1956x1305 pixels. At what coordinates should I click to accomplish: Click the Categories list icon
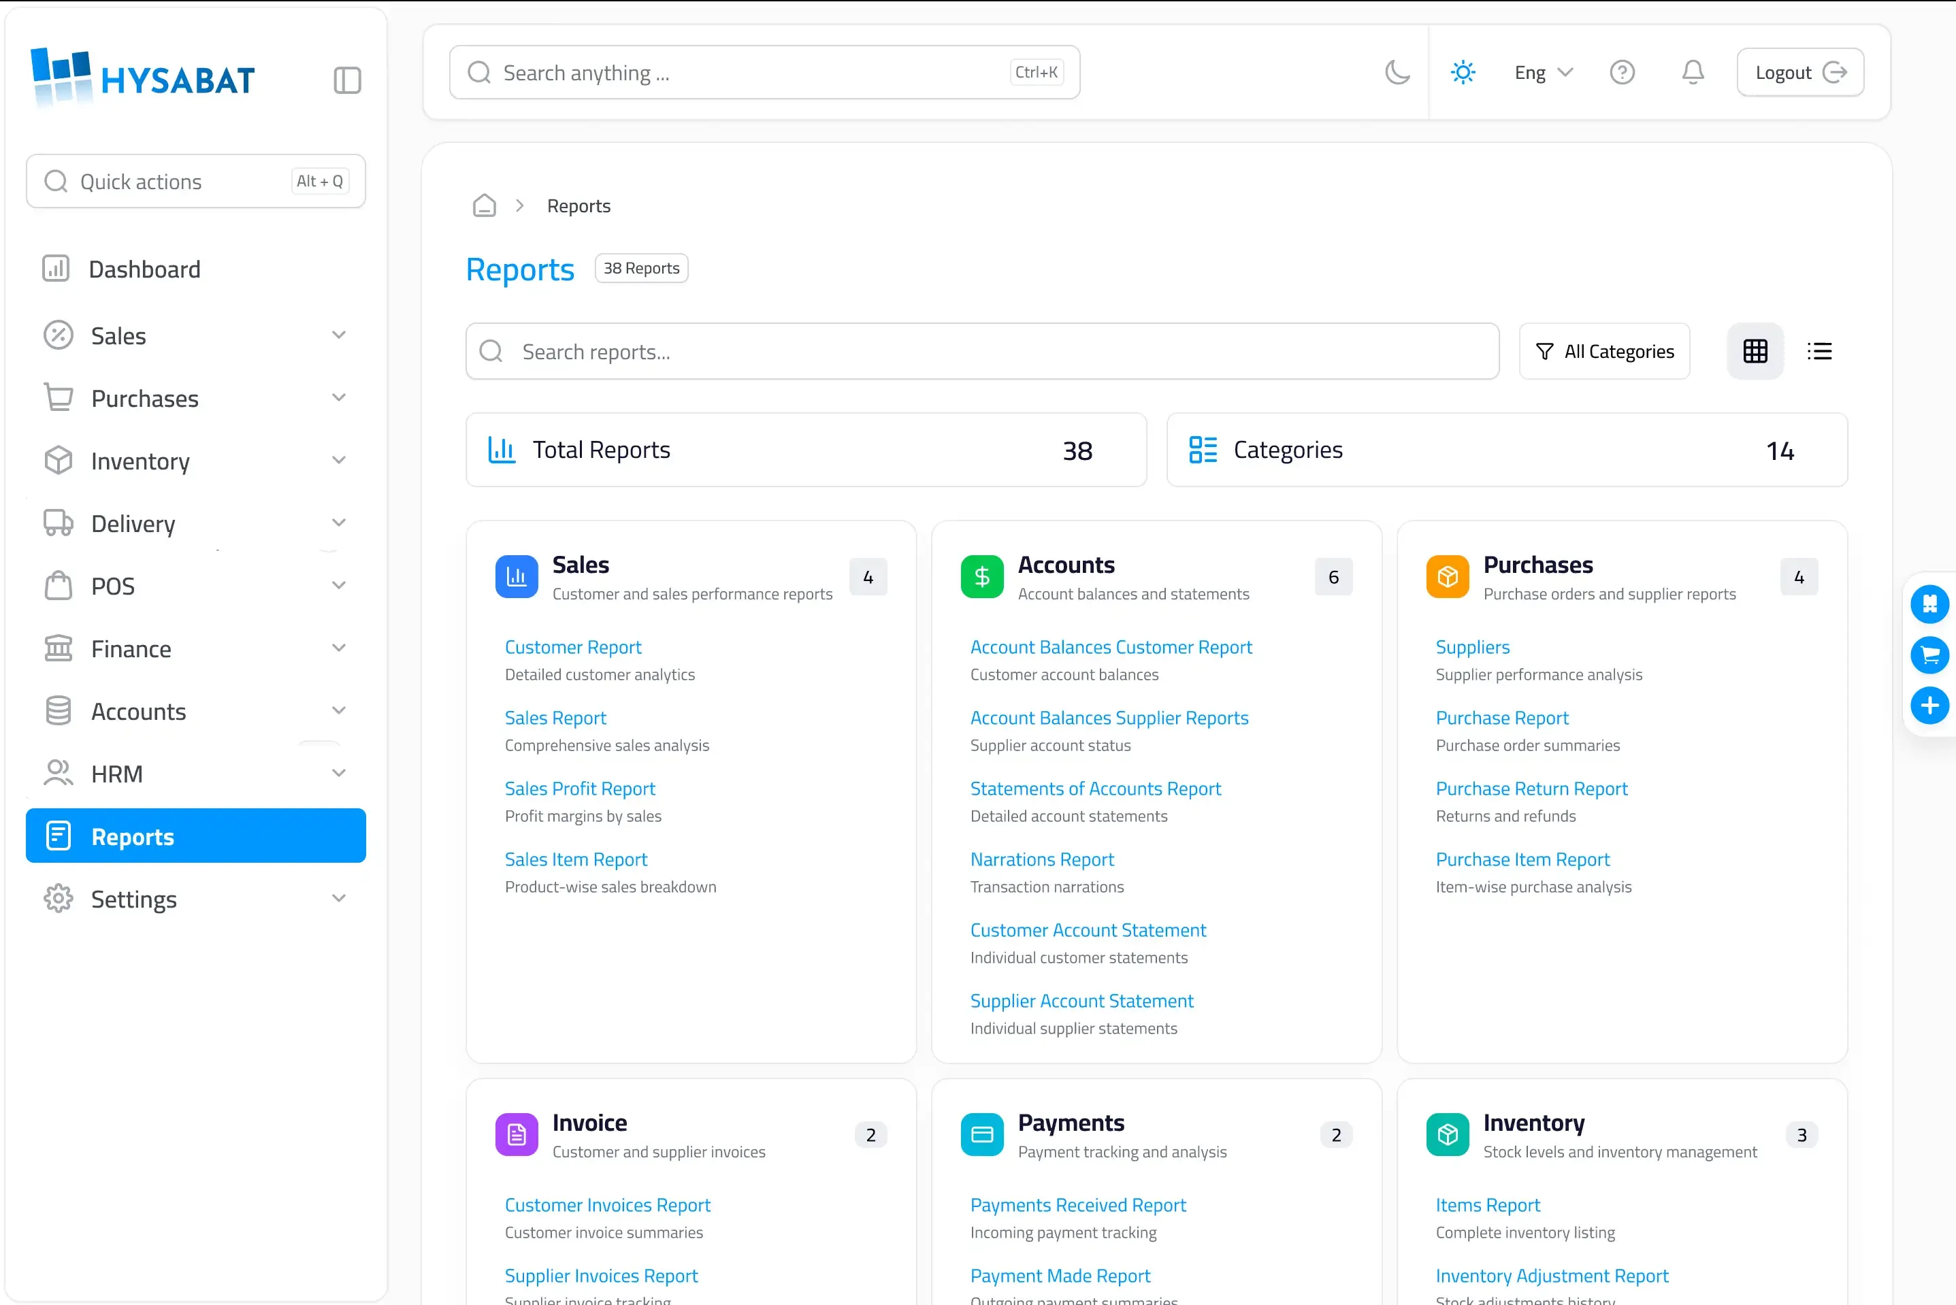pyautogui.click(x=1203, y=450)
